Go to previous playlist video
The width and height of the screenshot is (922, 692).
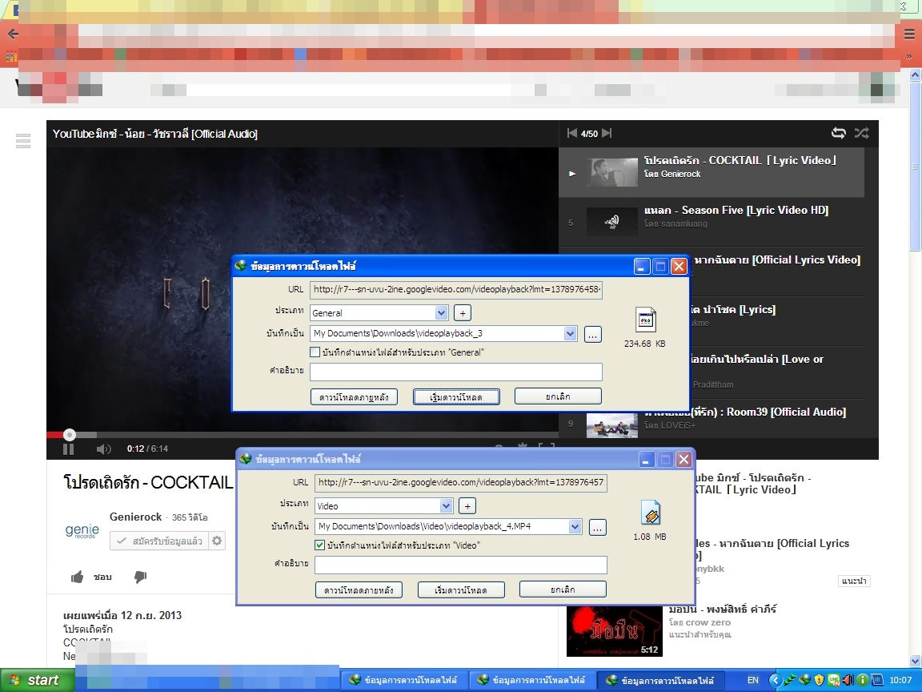pos(571,134)
